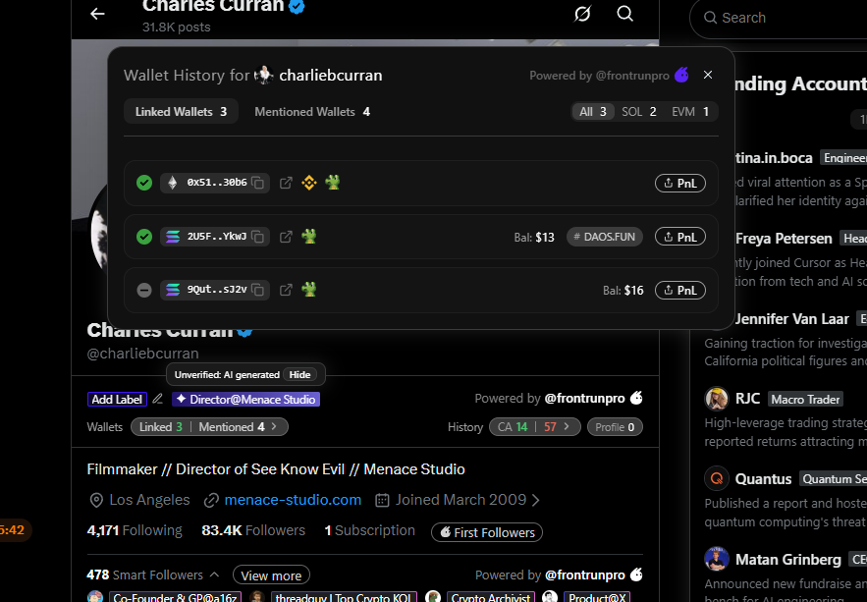This screenshot has width=867, height=602.
Task: Click the 0x51..30b6 address chip
Action: click(215, 183)
